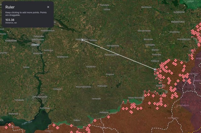Viewport: 201px width, 133px height.
Task: Click the 103.38 distance value
Action: 10,19
